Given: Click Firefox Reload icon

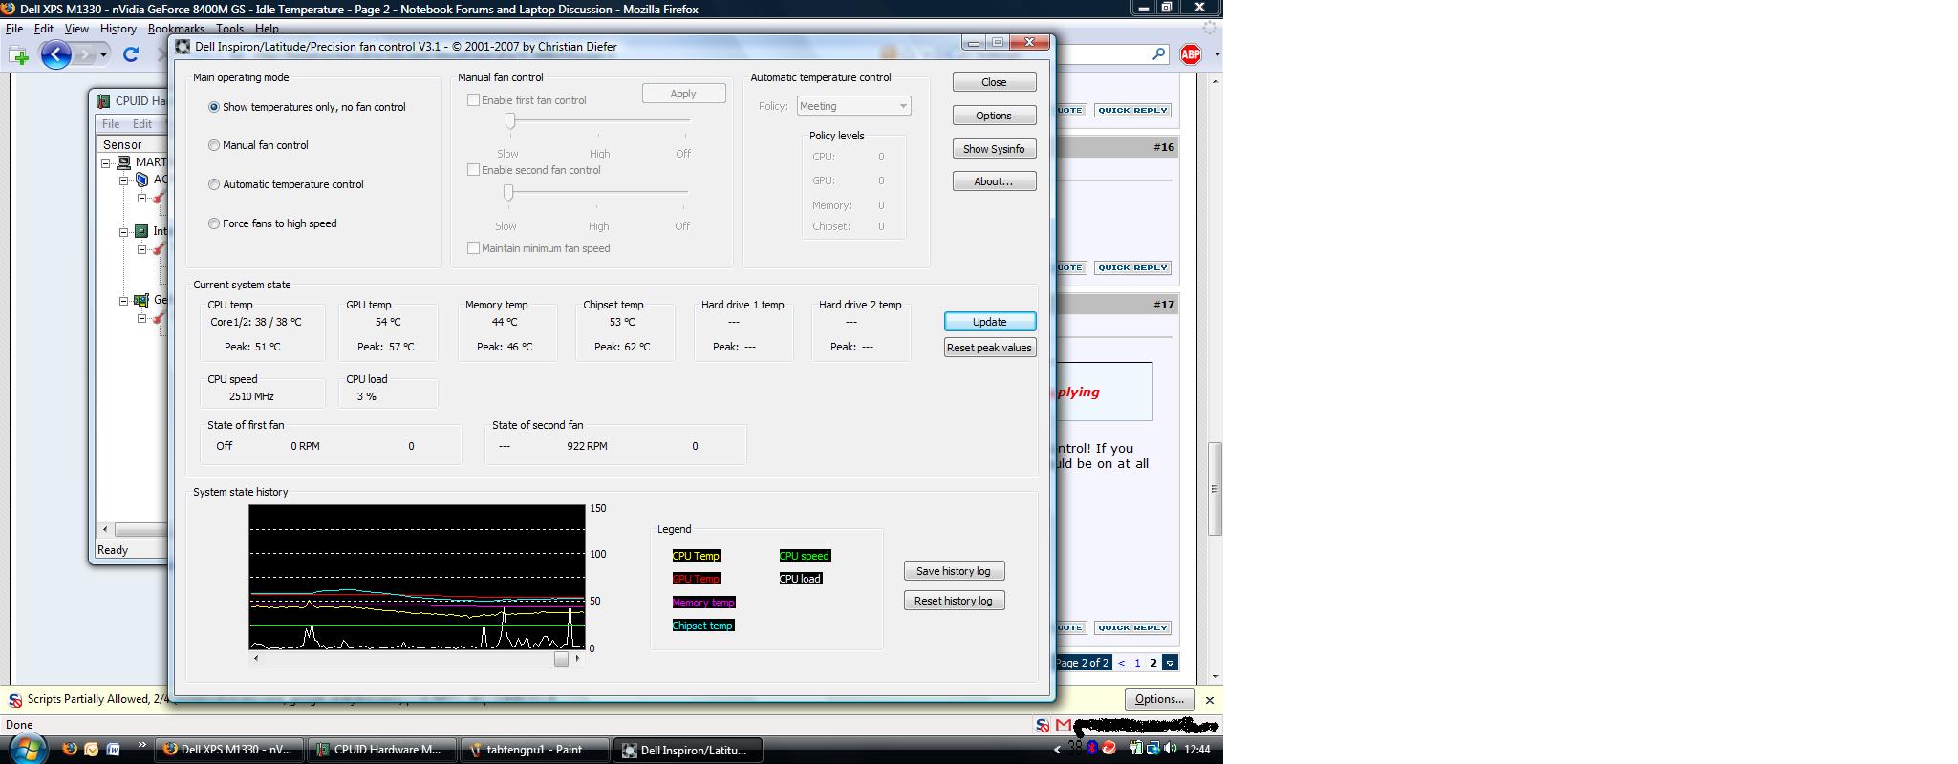Looking at the screenshot, I should point(131,55).
